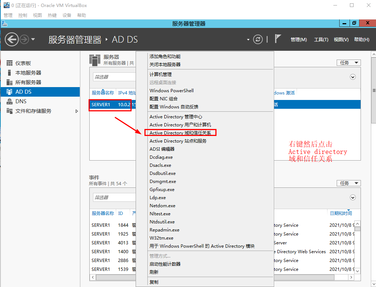Open the notifications flag icon
376x287 pixels.
pos(277,39)
